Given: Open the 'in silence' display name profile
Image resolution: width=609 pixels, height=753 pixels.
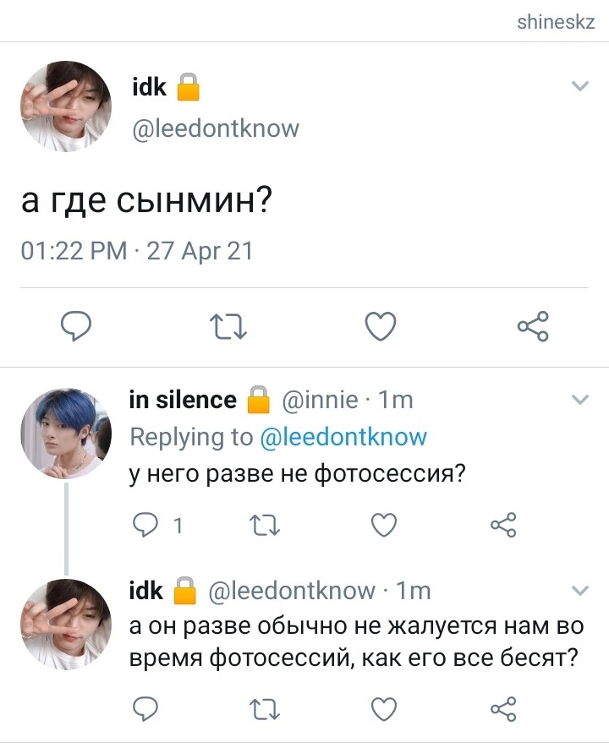Looking at the screenshot, I should click(x=183, y=400).
